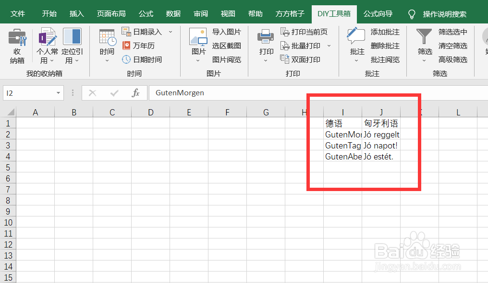The width and height of the screenshot is (488, 283).
Task: Select cell containing Jó napot!
Action: pos(381,145)
